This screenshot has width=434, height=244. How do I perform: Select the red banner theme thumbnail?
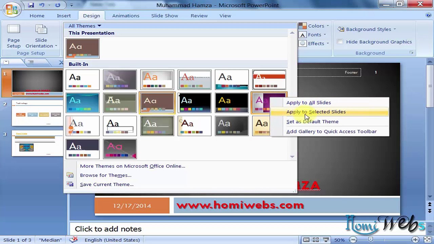click(269, 80)
